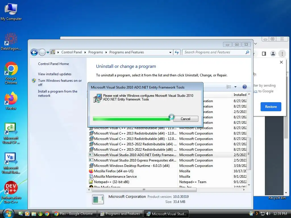Open View installed updates link
The height and width of the screenshot is (218, 291).
coord(55,74)
